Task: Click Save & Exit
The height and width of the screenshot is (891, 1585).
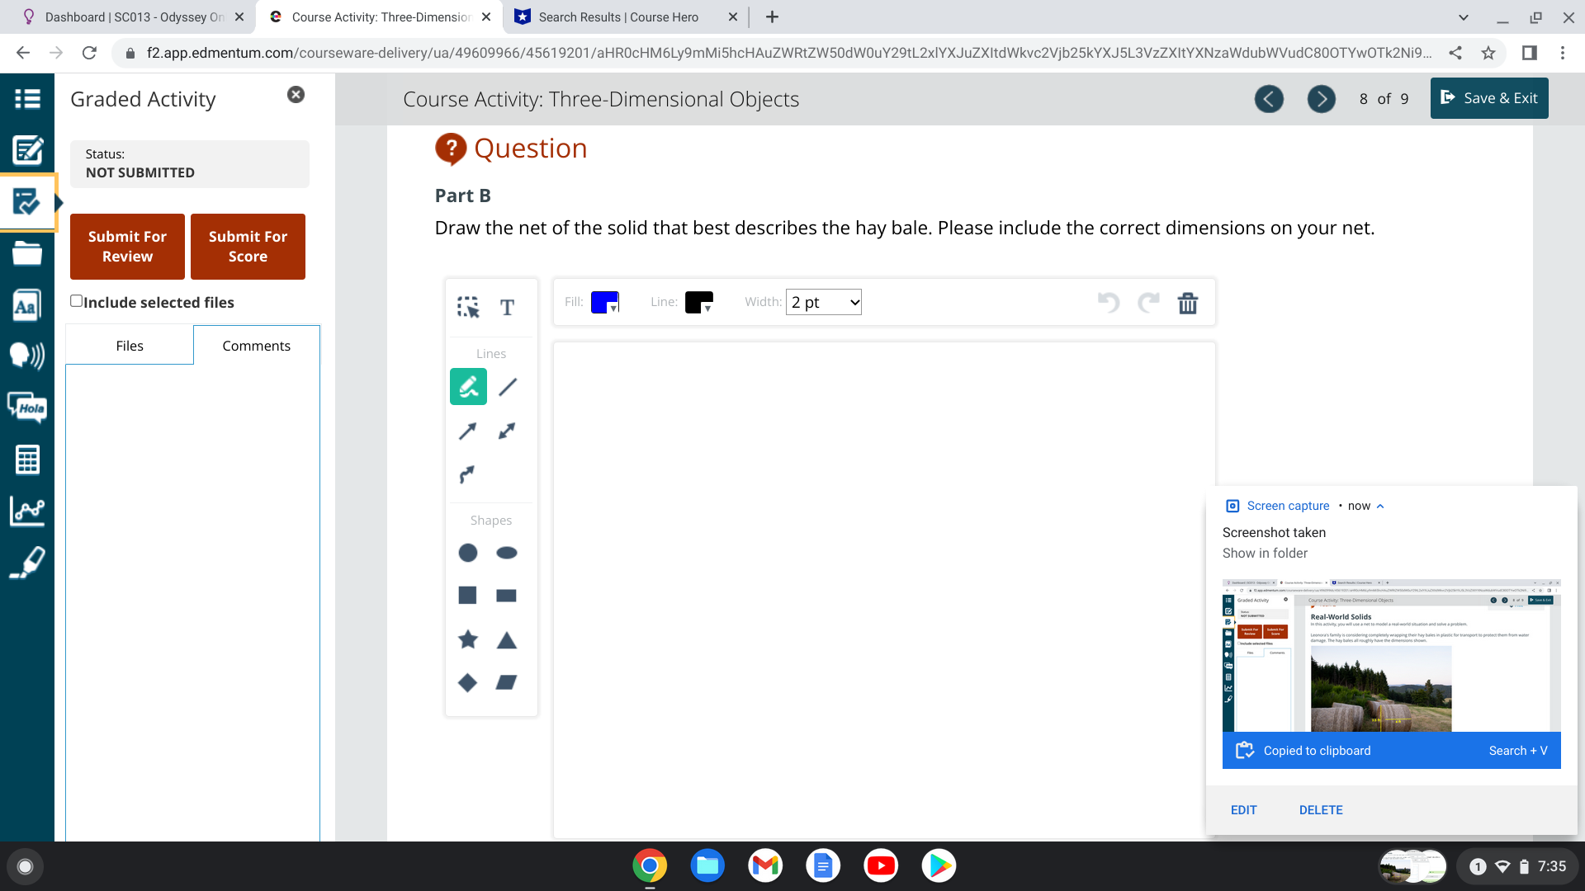Action: [1488, 97]
